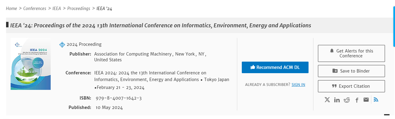
Task: Save proceedings to Binder
Action: click(351, 71)
